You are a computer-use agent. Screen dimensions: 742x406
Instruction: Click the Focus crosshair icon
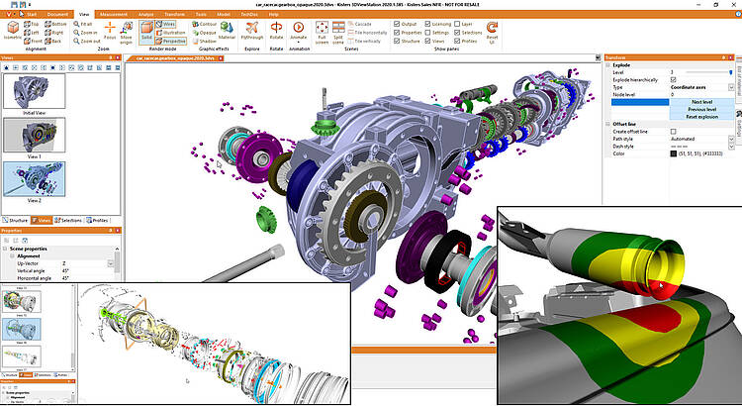[x=110, y=27]
